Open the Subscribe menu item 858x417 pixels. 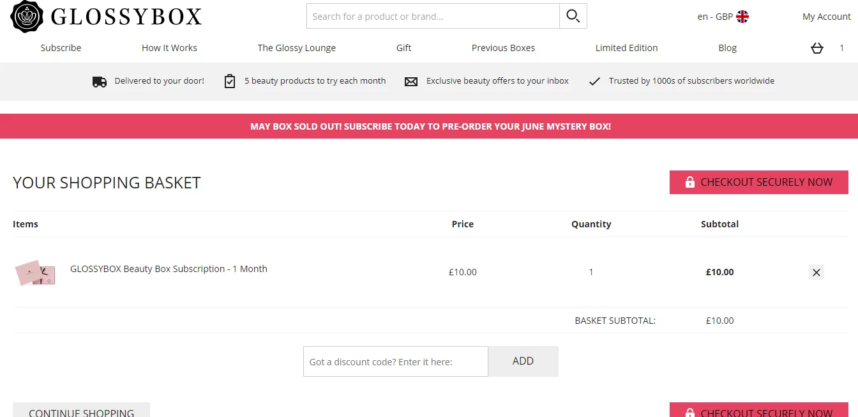[61, 48]
